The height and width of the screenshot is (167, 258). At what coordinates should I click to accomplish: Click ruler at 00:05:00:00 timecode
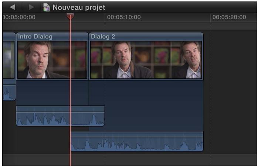[x=19, y=17]
